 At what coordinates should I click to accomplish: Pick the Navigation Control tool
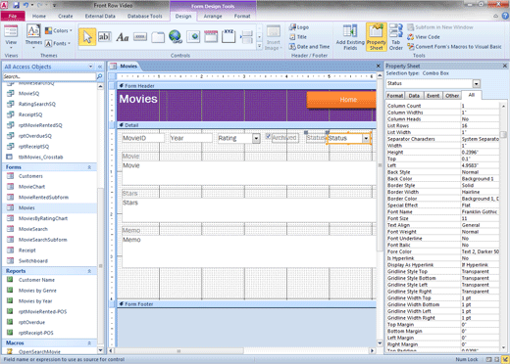coord(211,37)
